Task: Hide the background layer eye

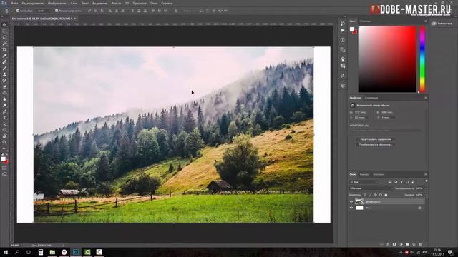Action: coord(351,208)
